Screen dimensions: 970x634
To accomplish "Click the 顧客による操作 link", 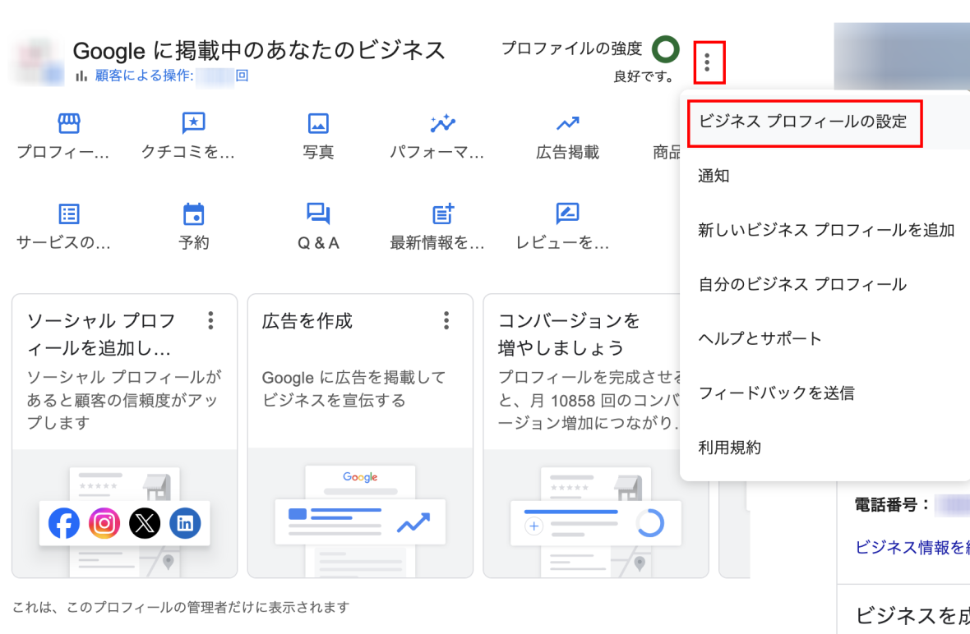I will pos(145,76).
